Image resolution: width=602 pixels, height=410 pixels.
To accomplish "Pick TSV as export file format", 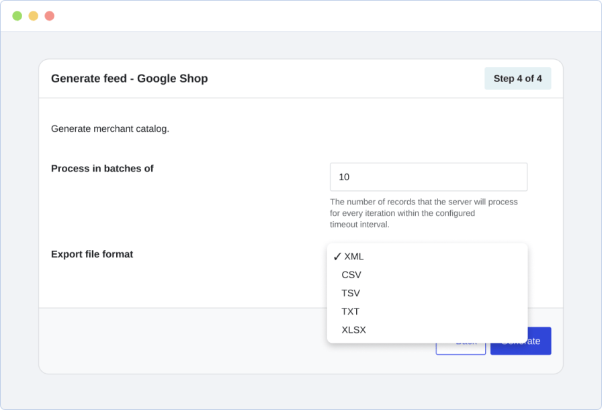I will coord(427,293).
